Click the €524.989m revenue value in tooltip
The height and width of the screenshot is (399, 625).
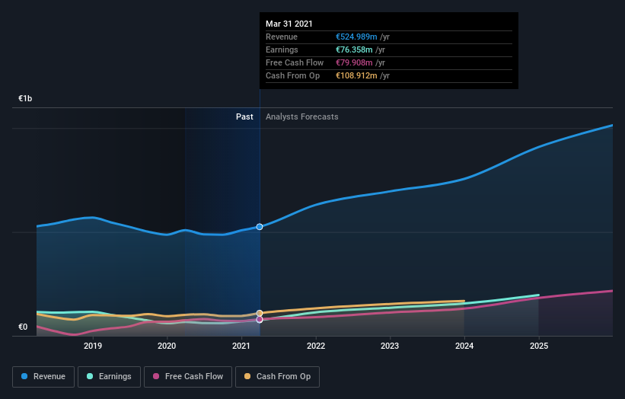(x=356, y=37)
